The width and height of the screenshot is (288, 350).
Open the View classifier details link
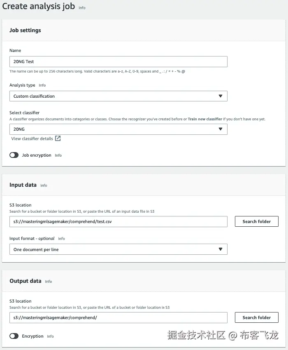[32, 139]
